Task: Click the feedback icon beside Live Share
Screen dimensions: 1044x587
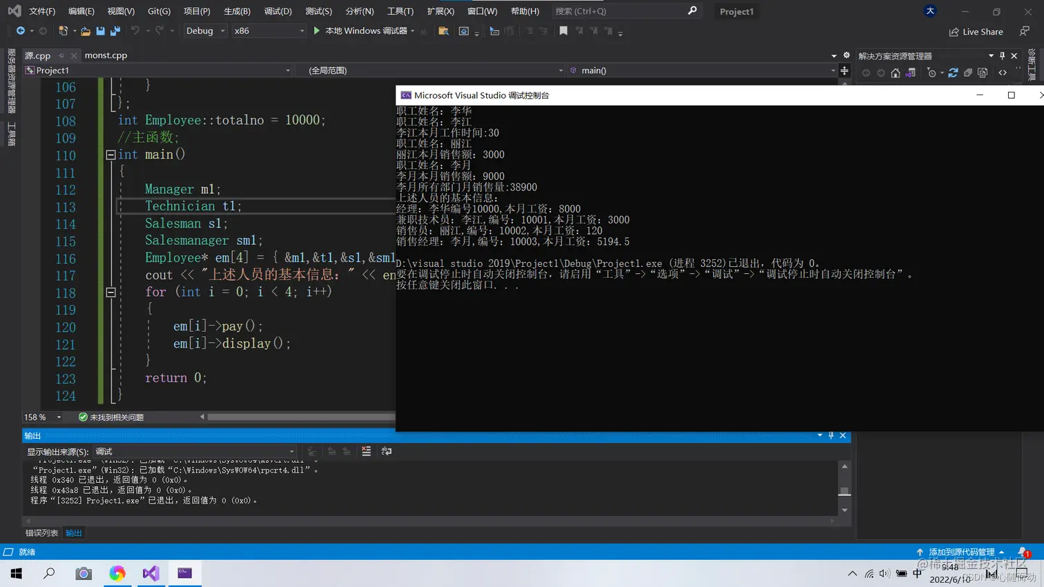Action: [1025, 31]
